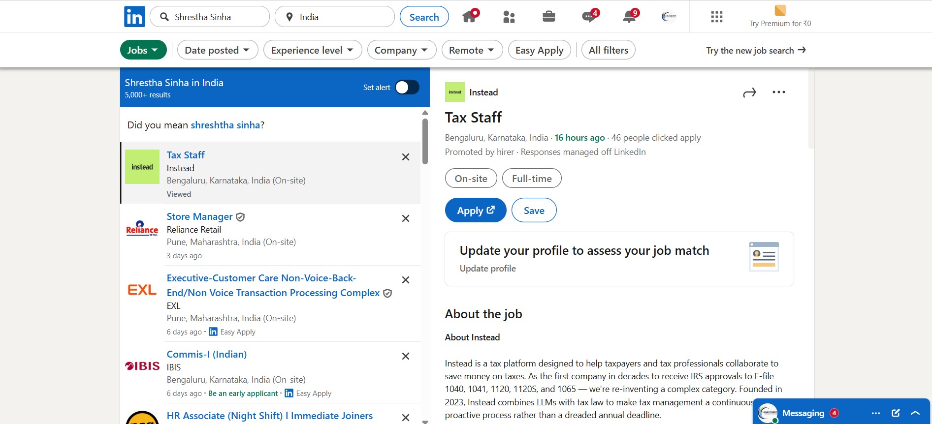The height and width of the screenshot is (424, 932).
Task: Dismiss the HR Associate (Night Shift) job card
Action: tap(406, 418)
